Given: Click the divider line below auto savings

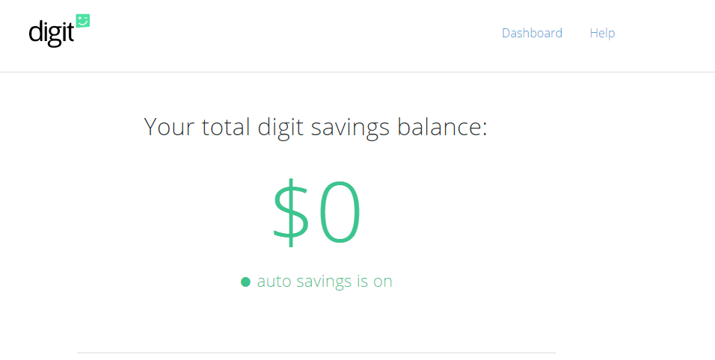Looking at the screenshot, I should tap(316, 353).
